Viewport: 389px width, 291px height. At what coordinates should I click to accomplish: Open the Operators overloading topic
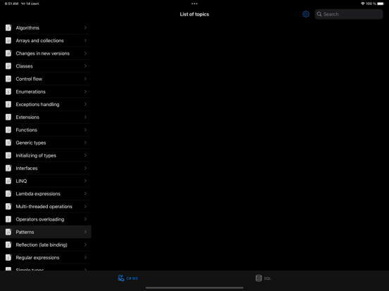click(x=46, y=219)
